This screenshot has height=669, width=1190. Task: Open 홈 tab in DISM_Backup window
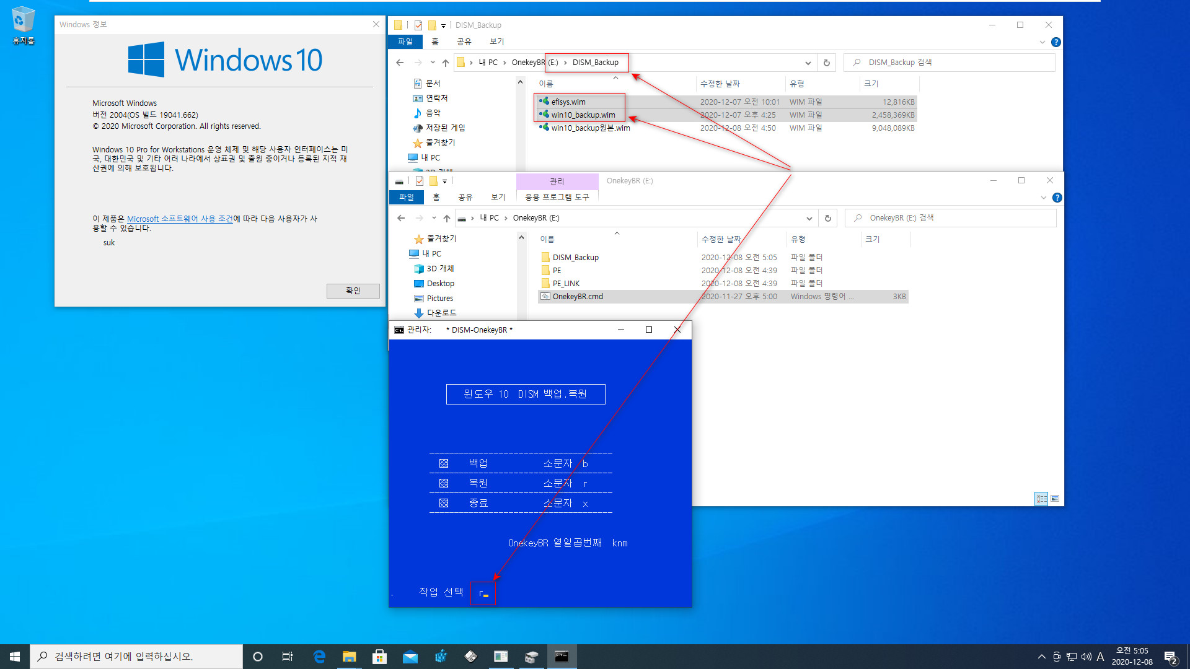(435, 42)
